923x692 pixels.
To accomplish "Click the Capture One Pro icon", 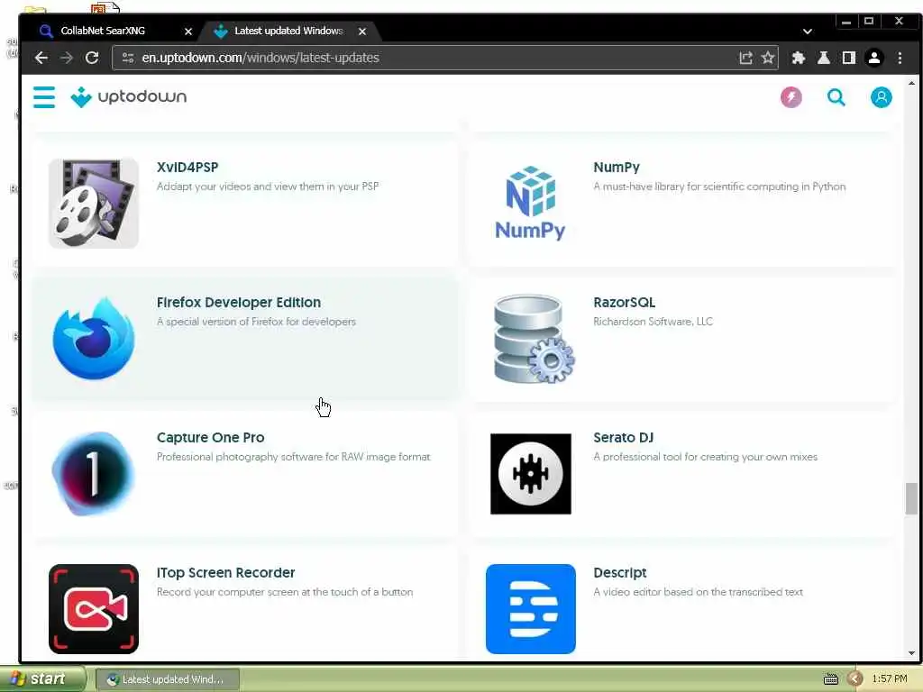I will 94,474.
